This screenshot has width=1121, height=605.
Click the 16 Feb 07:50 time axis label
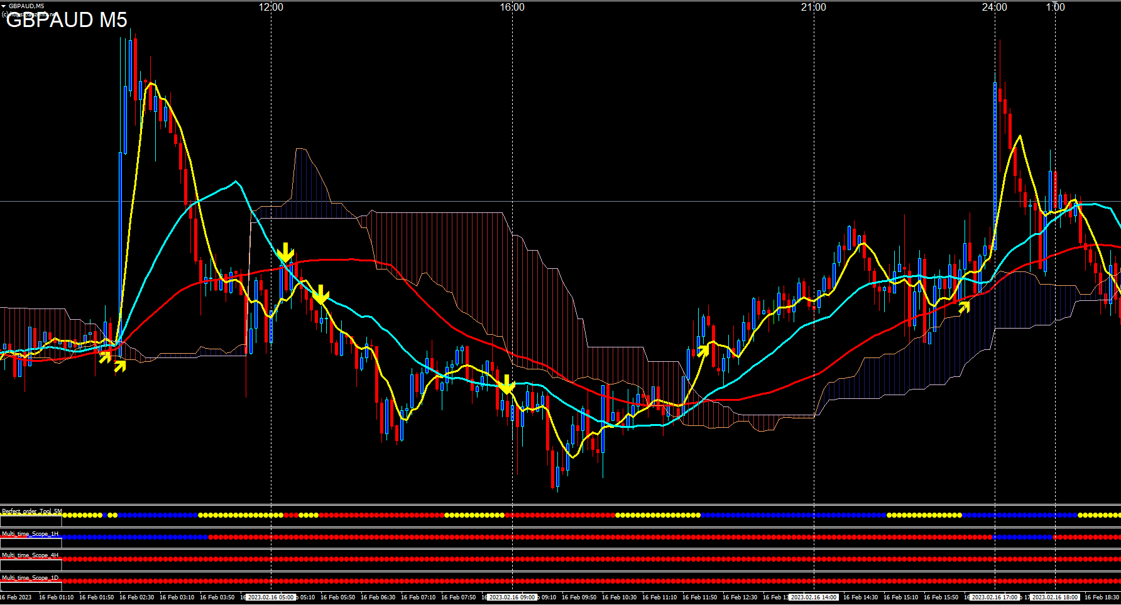point(458,597)
